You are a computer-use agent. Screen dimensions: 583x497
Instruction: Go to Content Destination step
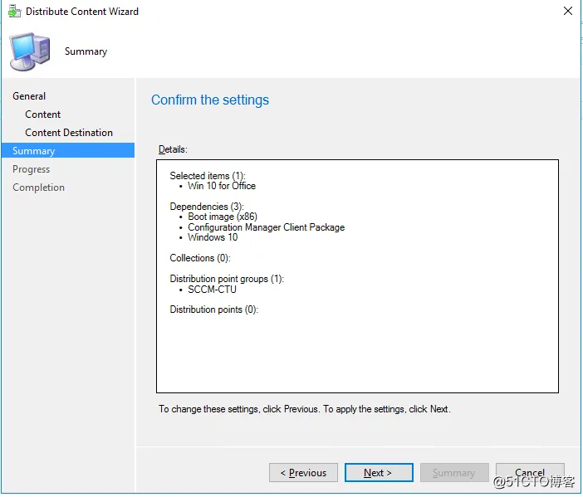click(x=69, y=133)
